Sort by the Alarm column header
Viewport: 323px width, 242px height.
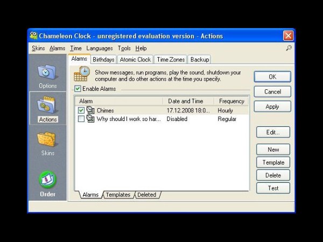tap(118, 101)
